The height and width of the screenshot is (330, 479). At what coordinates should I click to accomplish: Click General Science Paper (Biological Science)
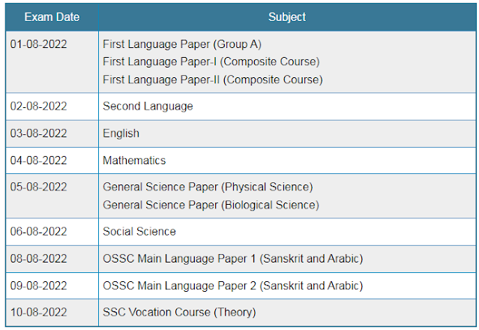tap(211, 205)
